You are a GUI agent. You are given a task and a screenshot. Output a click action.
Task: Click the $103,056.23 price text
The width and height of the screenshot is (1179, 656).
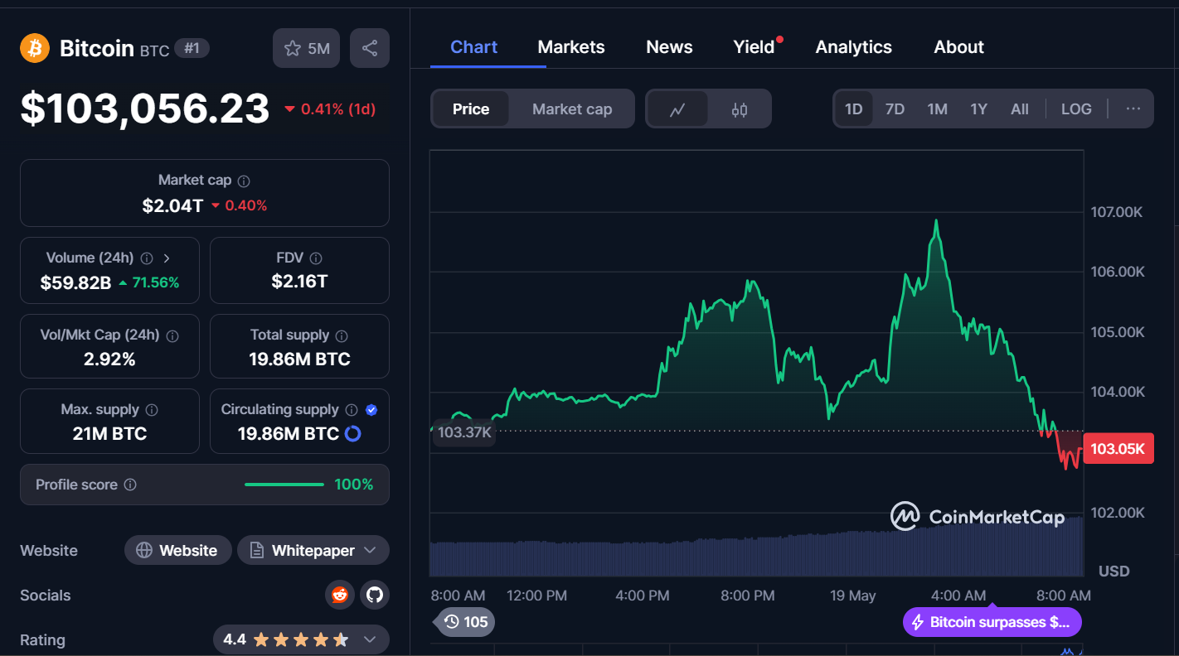pyautogui.click(x=145, y=109)
